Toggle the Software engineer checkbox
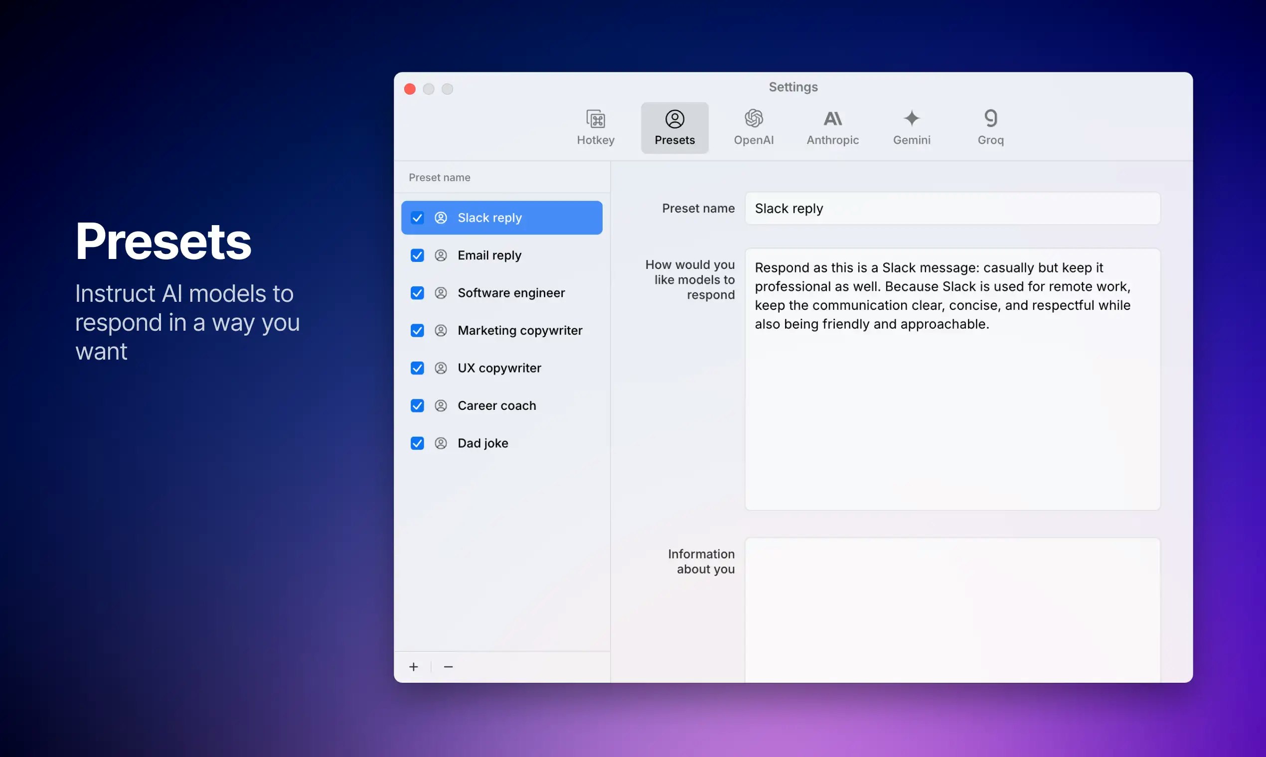1266x757 pixels. pyautogui.click(x=417, y=293)
